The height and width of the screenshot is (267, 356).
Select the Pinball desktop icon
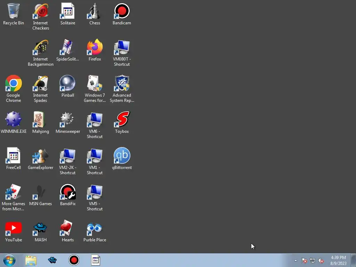(68, 86)
